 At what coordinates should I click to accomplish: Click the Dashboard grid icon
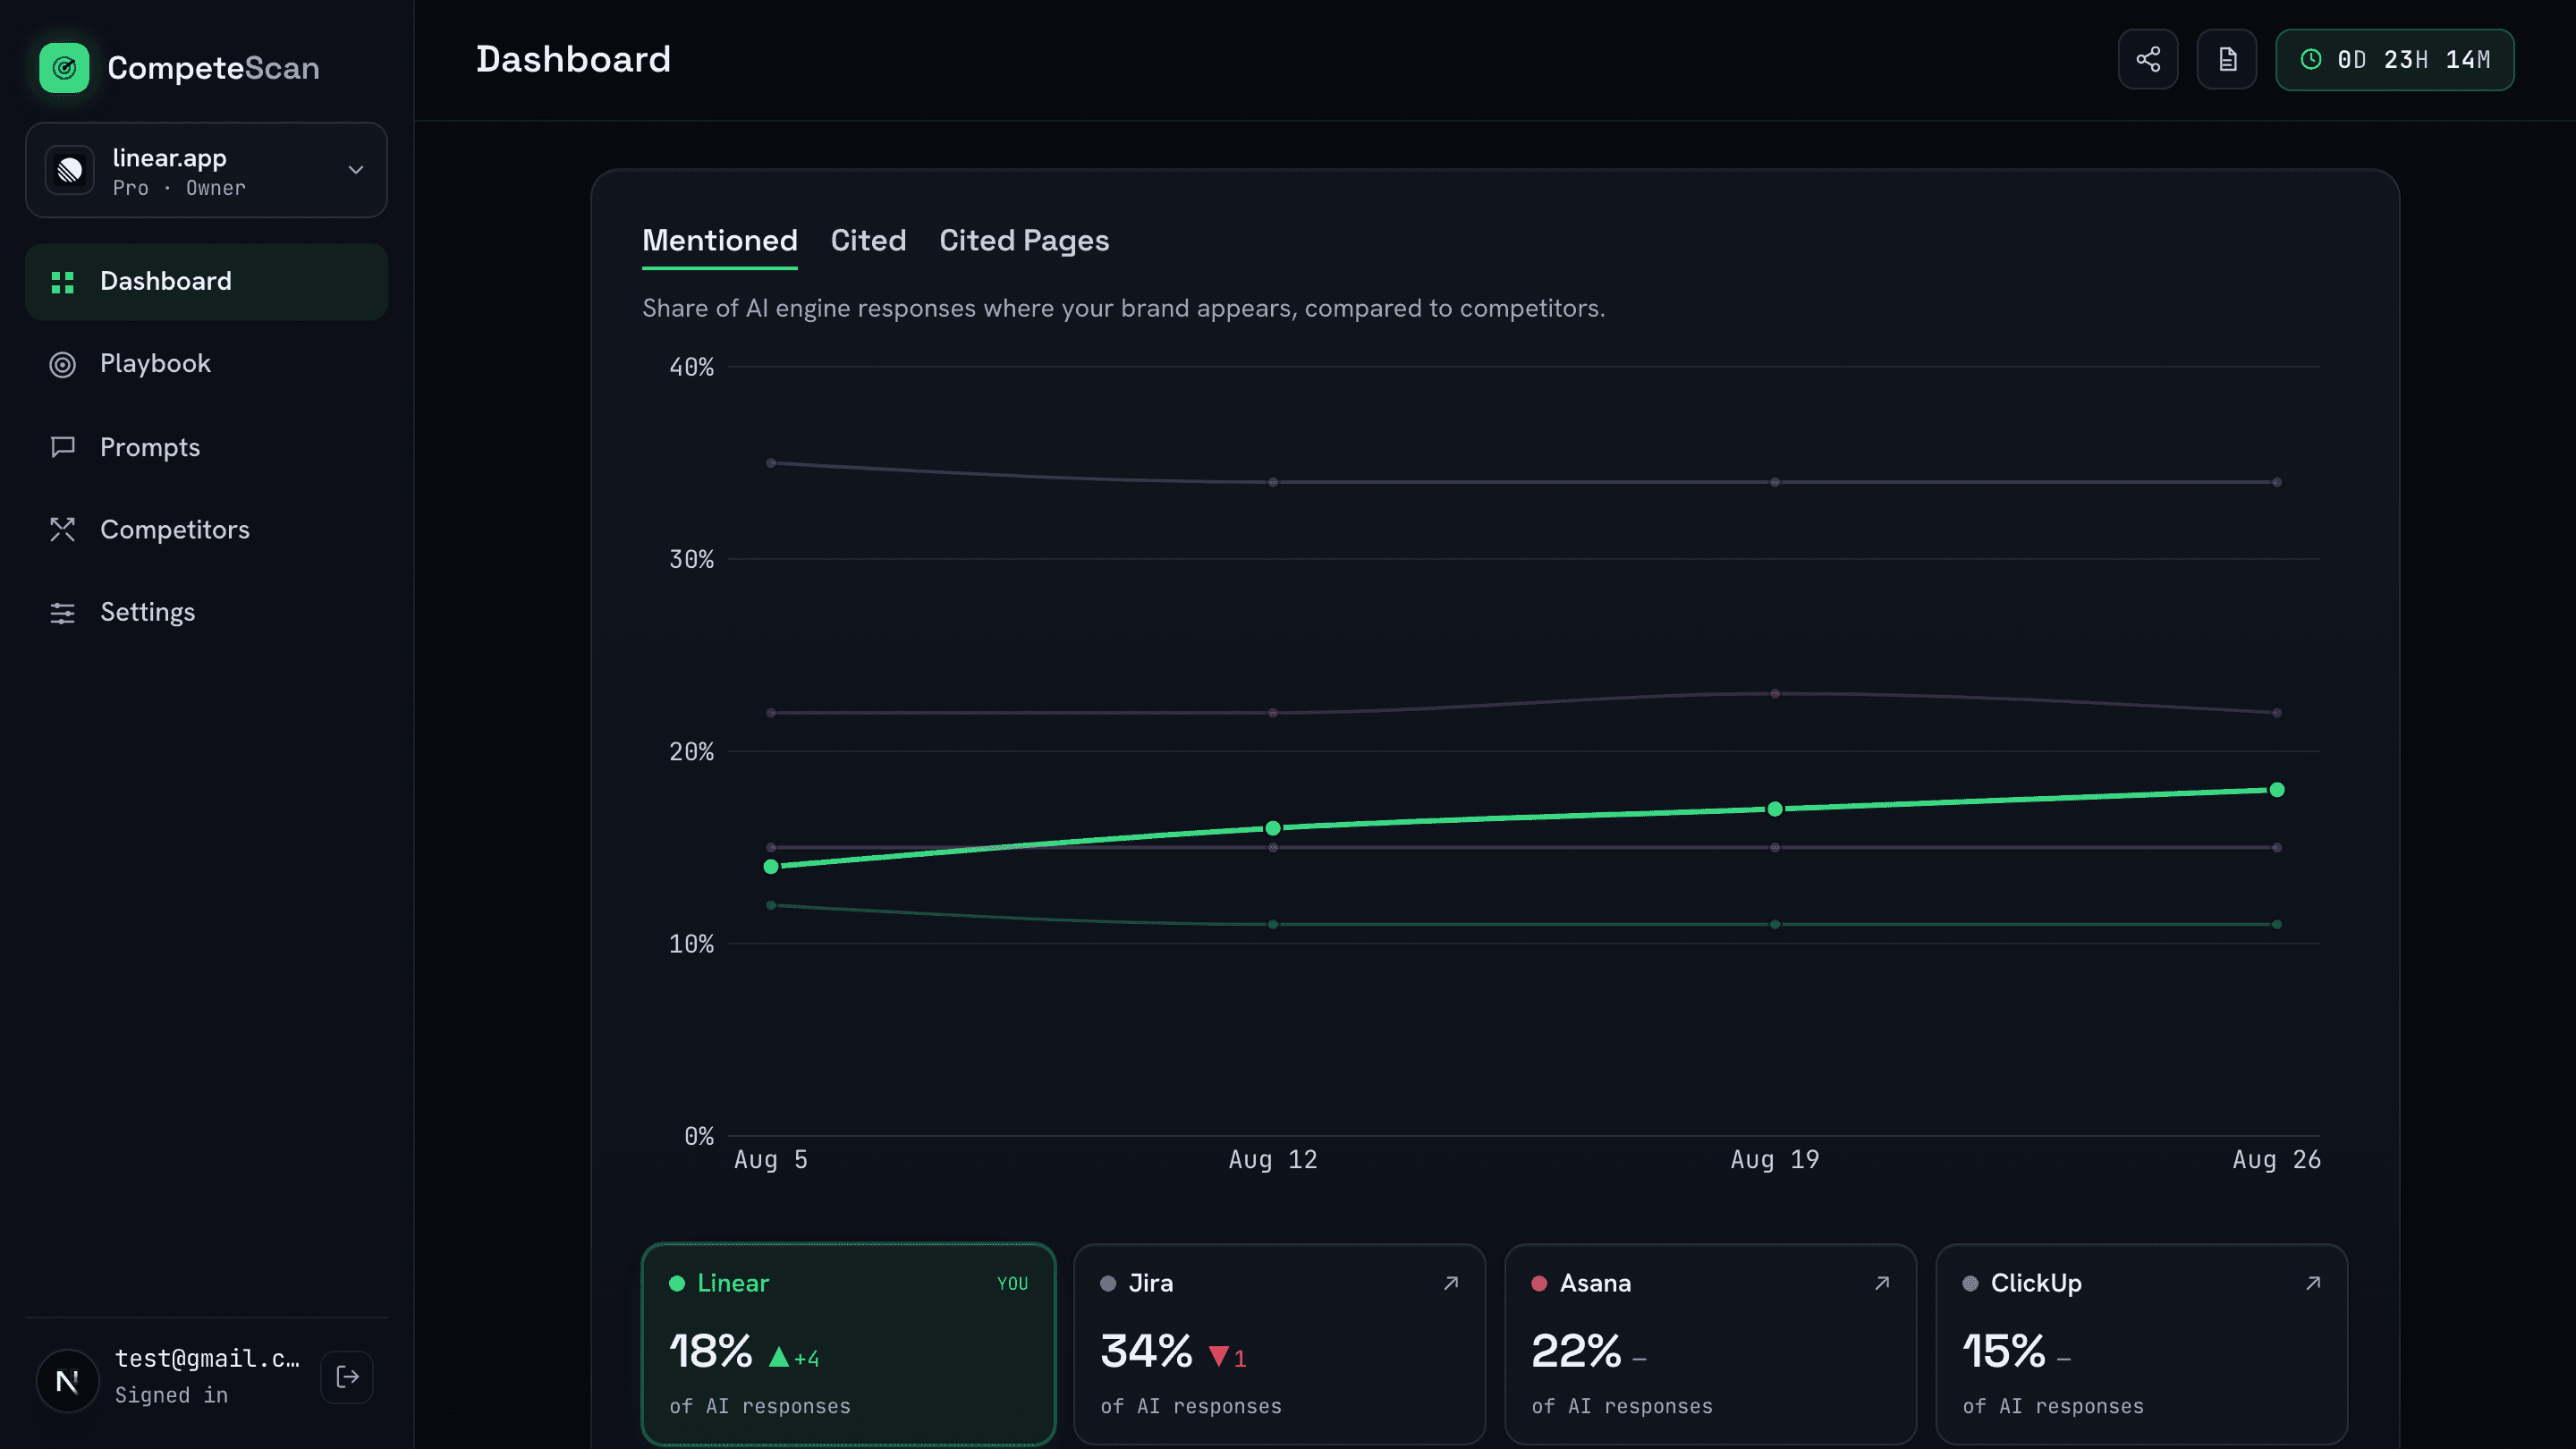coord(63,283)
